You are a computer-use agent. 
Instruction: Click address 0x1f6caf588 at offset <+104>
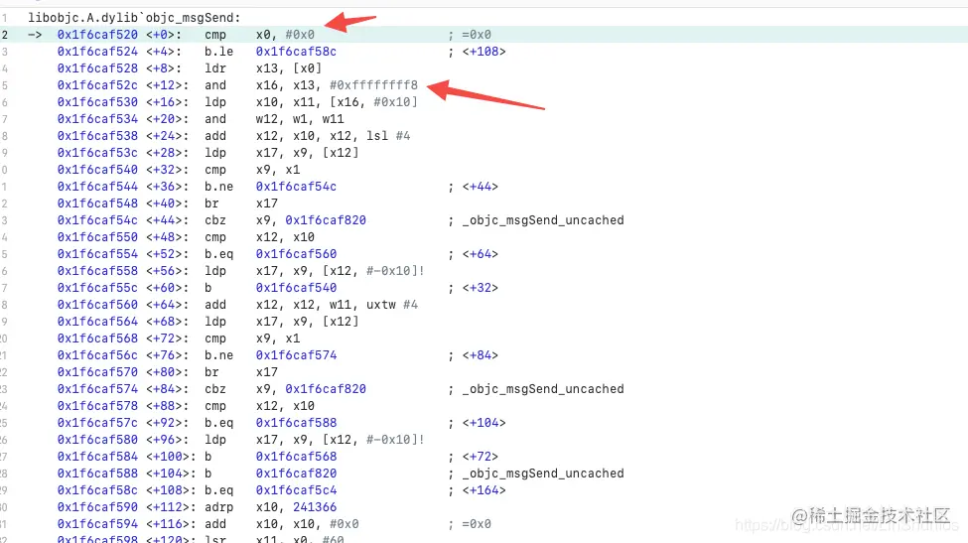tap(97, 473)
